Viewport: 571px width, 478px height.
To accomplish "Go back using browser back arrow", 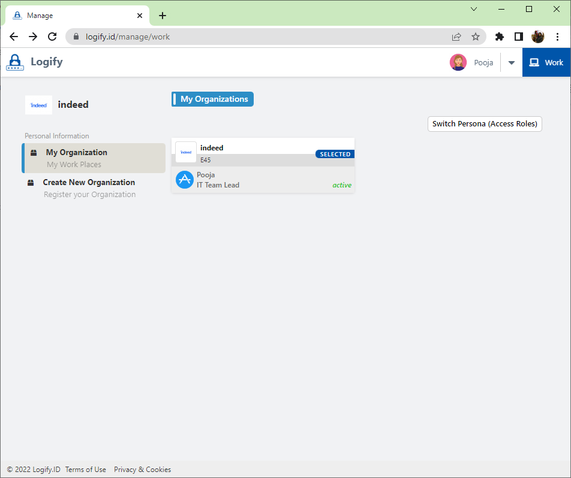I will (14, 37).
